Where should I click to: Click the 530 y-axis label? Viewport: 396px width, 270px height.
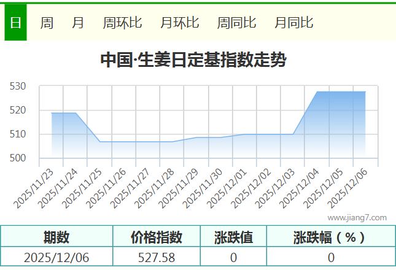18,87
